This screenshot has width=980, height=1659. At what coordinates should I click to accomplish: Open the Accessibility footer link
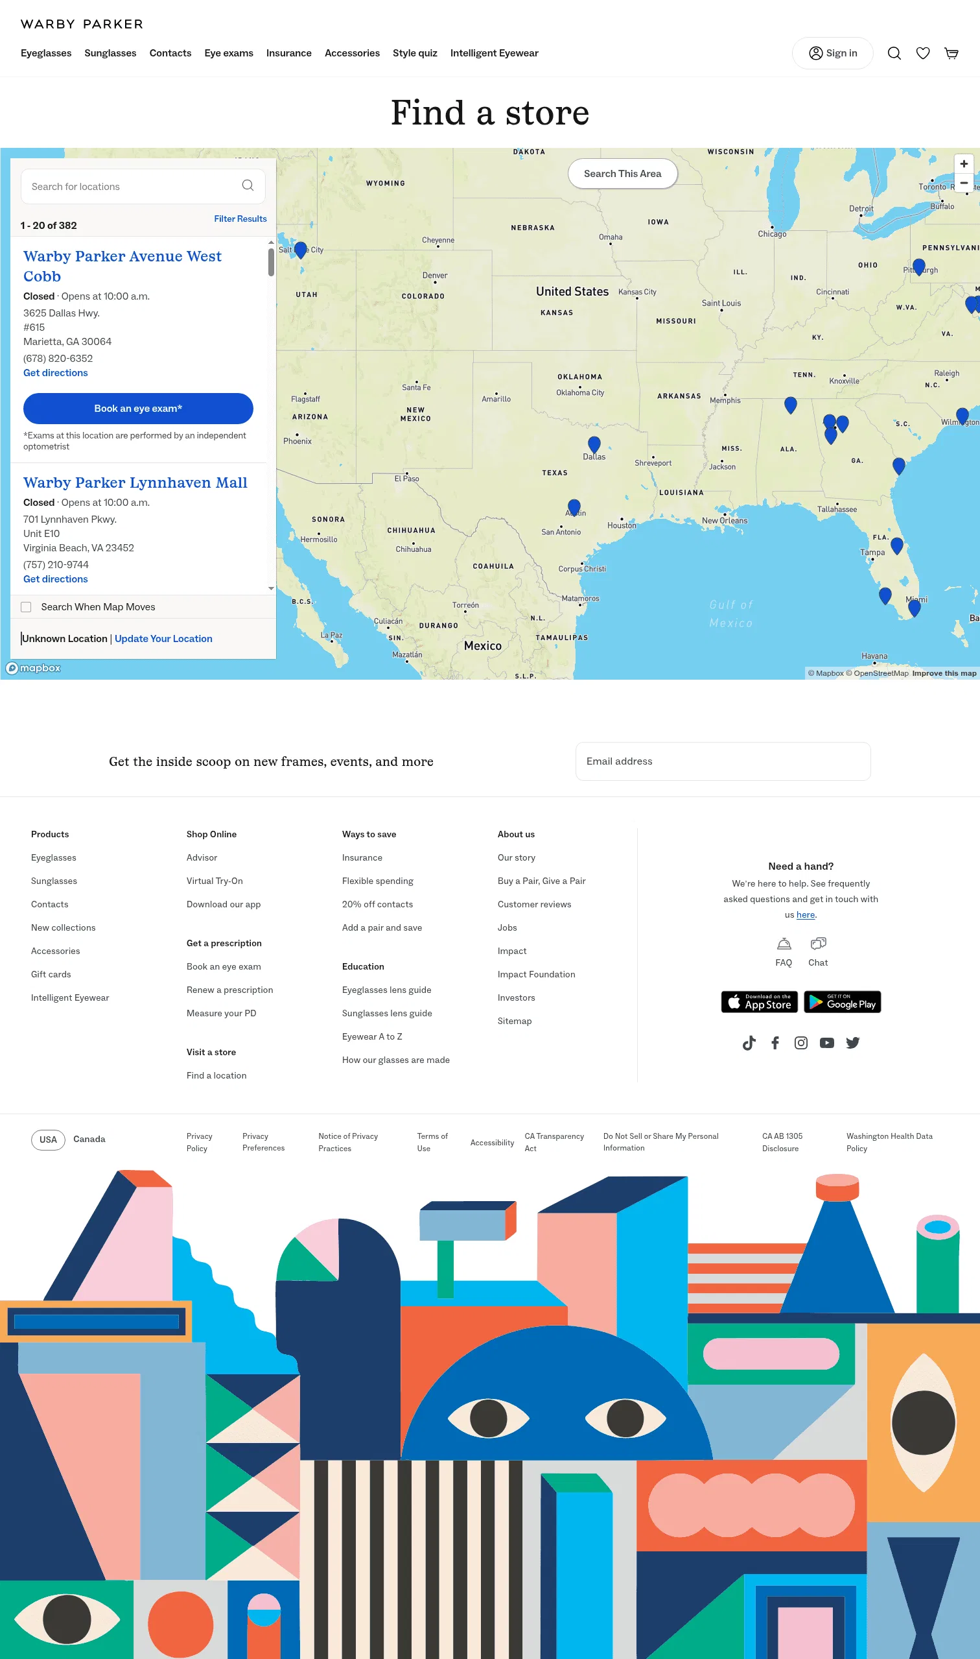point(492,1143)
